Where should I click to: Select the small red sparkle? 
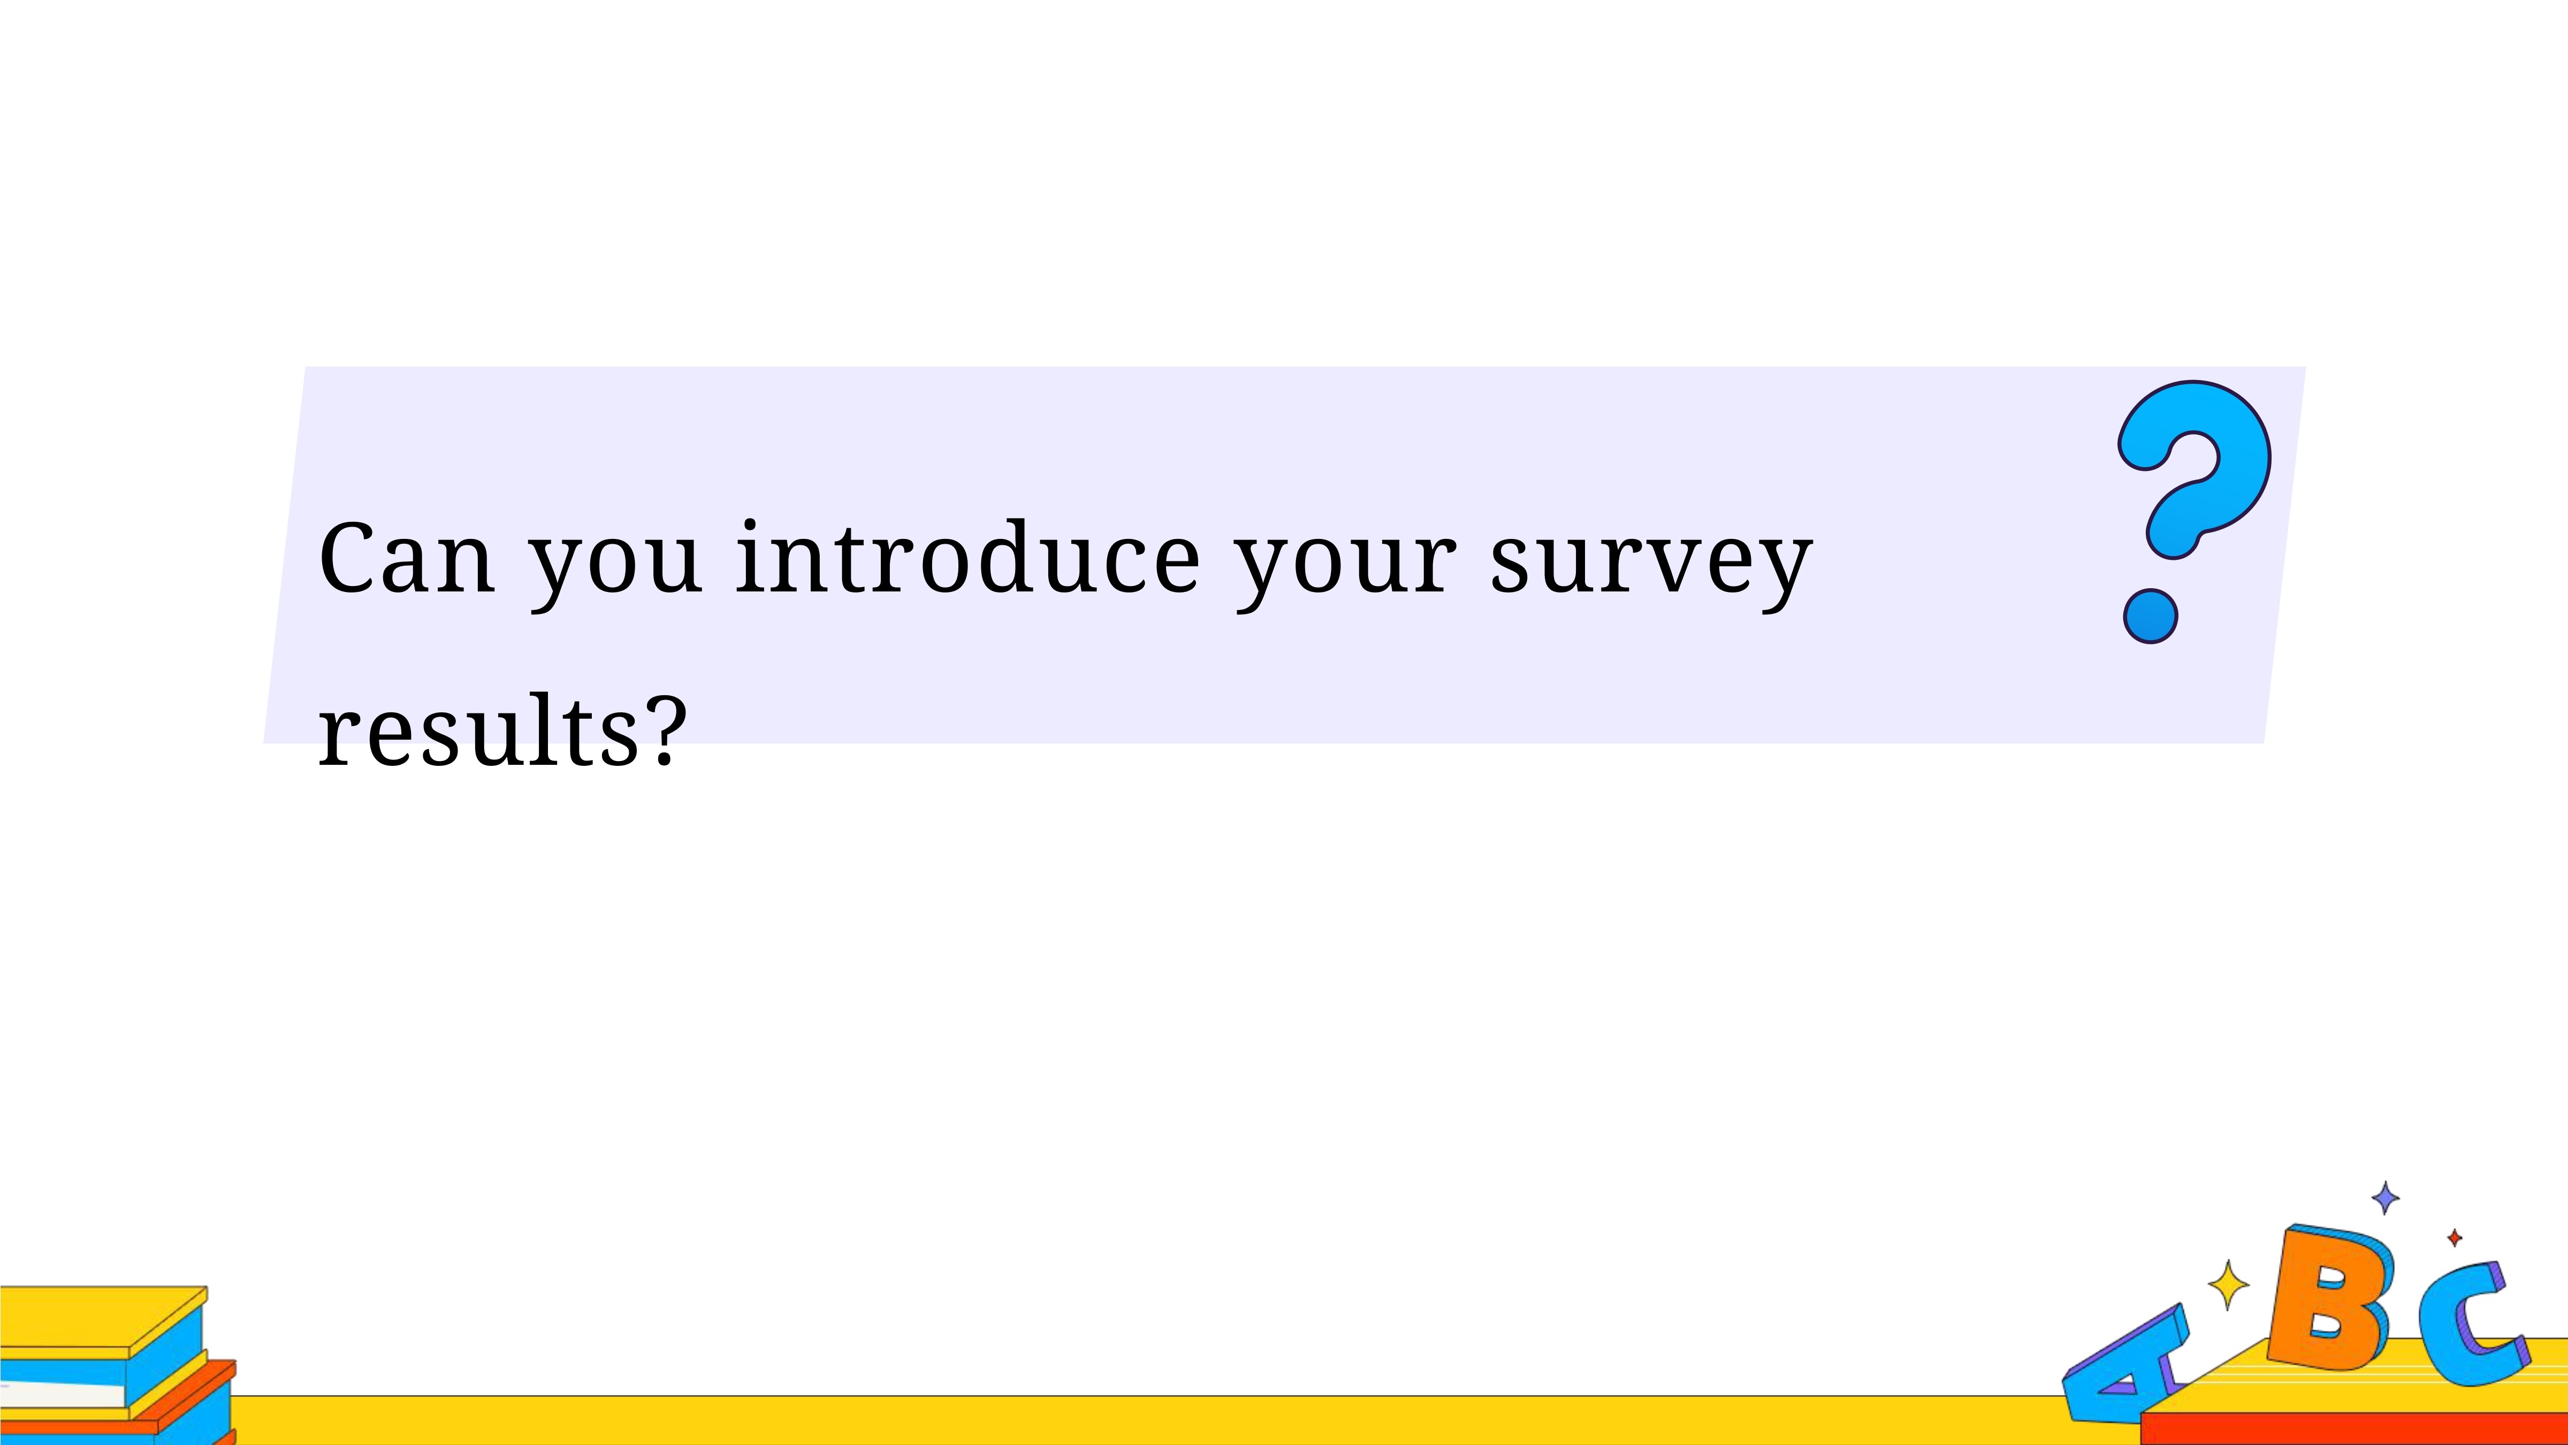click(x=2455, y=1237)
